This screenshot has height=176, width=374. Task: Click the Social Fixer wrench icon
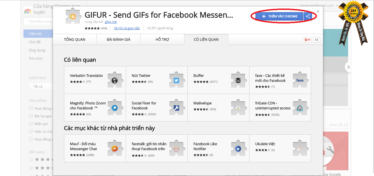click(x=176, y=108)
